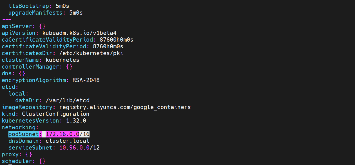Click the imageRepository registry.aliyuncs.com URL

(125, 107)
